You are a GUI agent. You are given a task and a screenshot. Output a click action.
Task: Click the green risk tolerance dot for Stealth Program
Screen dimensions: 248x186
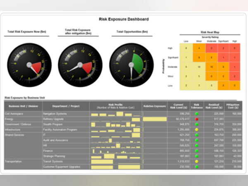point(197,124)
